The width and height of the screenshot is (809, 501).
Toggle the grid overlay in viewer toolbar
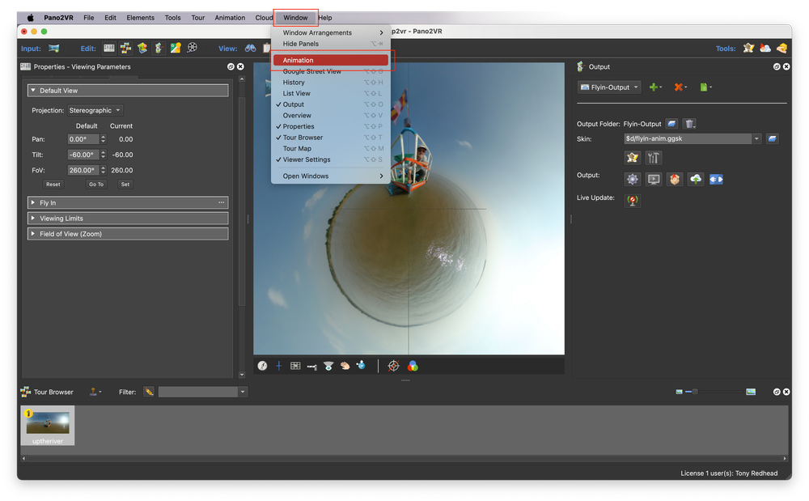tap(295, 366)
